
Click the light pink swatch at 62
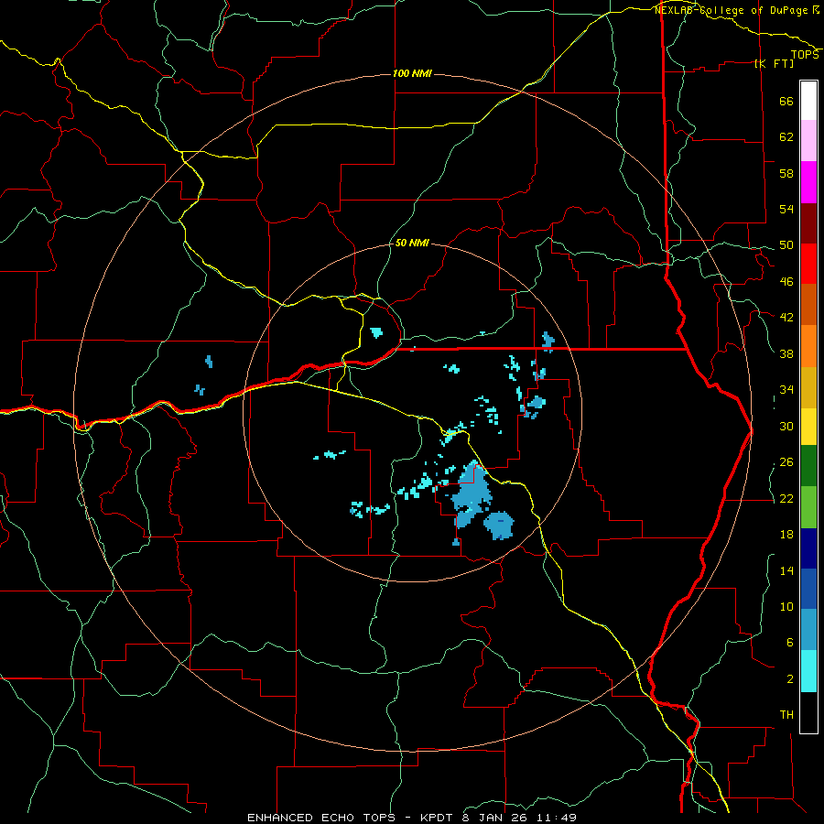coord(808,140)
